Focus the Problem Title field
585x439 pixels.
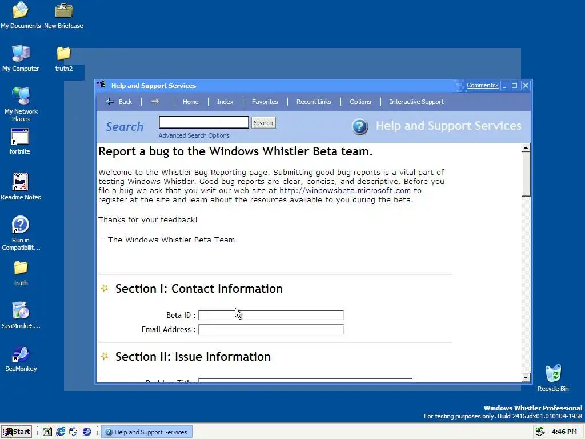305,380
